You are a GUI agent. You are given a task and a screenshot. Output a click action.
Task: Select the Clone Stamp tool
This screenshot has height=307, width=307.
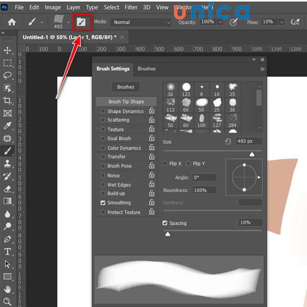click(8, 164)
